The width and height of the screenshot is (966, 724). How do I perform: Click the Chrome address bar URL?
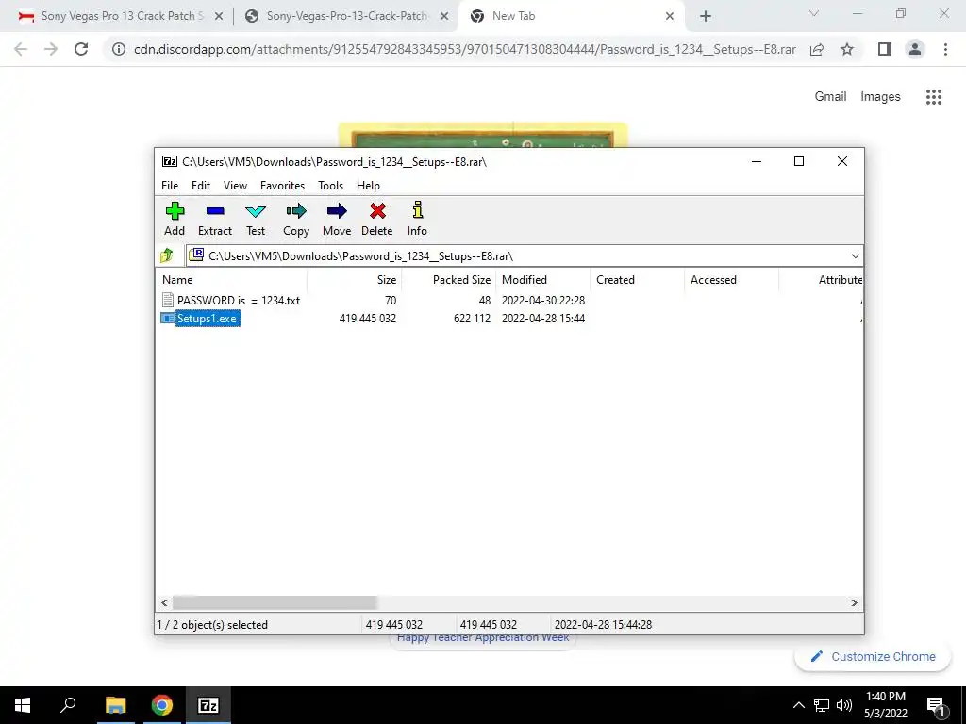(x=465, y=49)
